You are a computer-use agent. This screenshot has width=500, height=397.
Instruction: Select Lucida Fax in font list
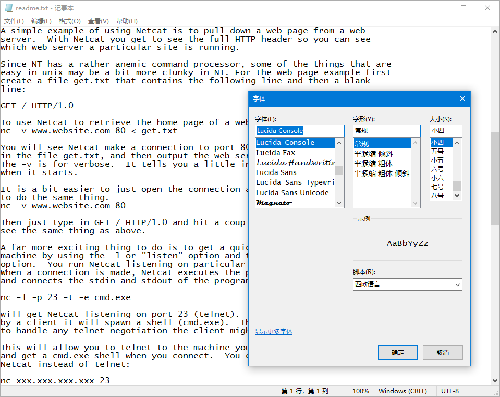(x=295, y=153)
